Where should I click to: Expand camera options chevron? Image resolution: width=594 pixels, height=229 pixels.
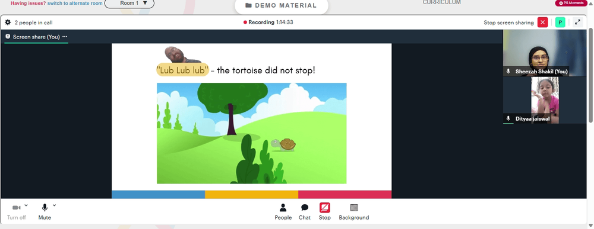click(x=26, y=205)
